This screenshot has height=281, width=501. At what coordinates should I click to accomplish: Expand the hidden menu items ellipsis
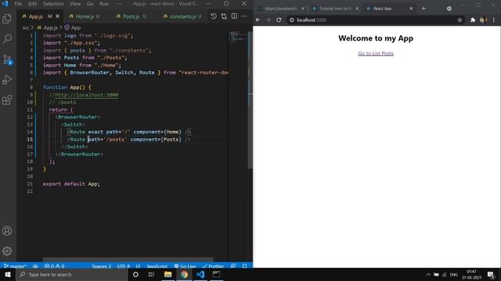(x=118, y=4)
